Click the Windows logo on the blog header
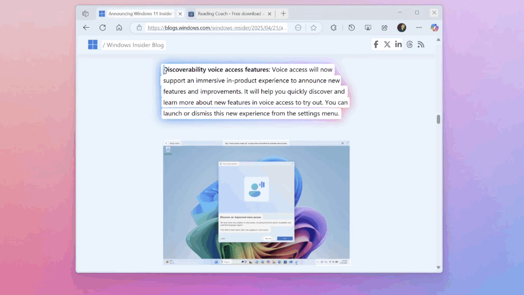 (93, 45)
